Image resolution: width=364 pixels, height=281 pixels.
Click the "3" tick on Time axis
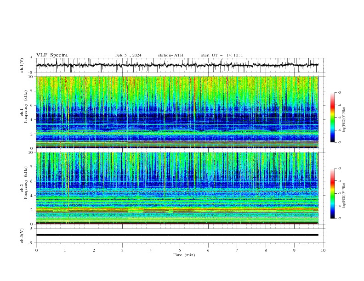(123, 250)
